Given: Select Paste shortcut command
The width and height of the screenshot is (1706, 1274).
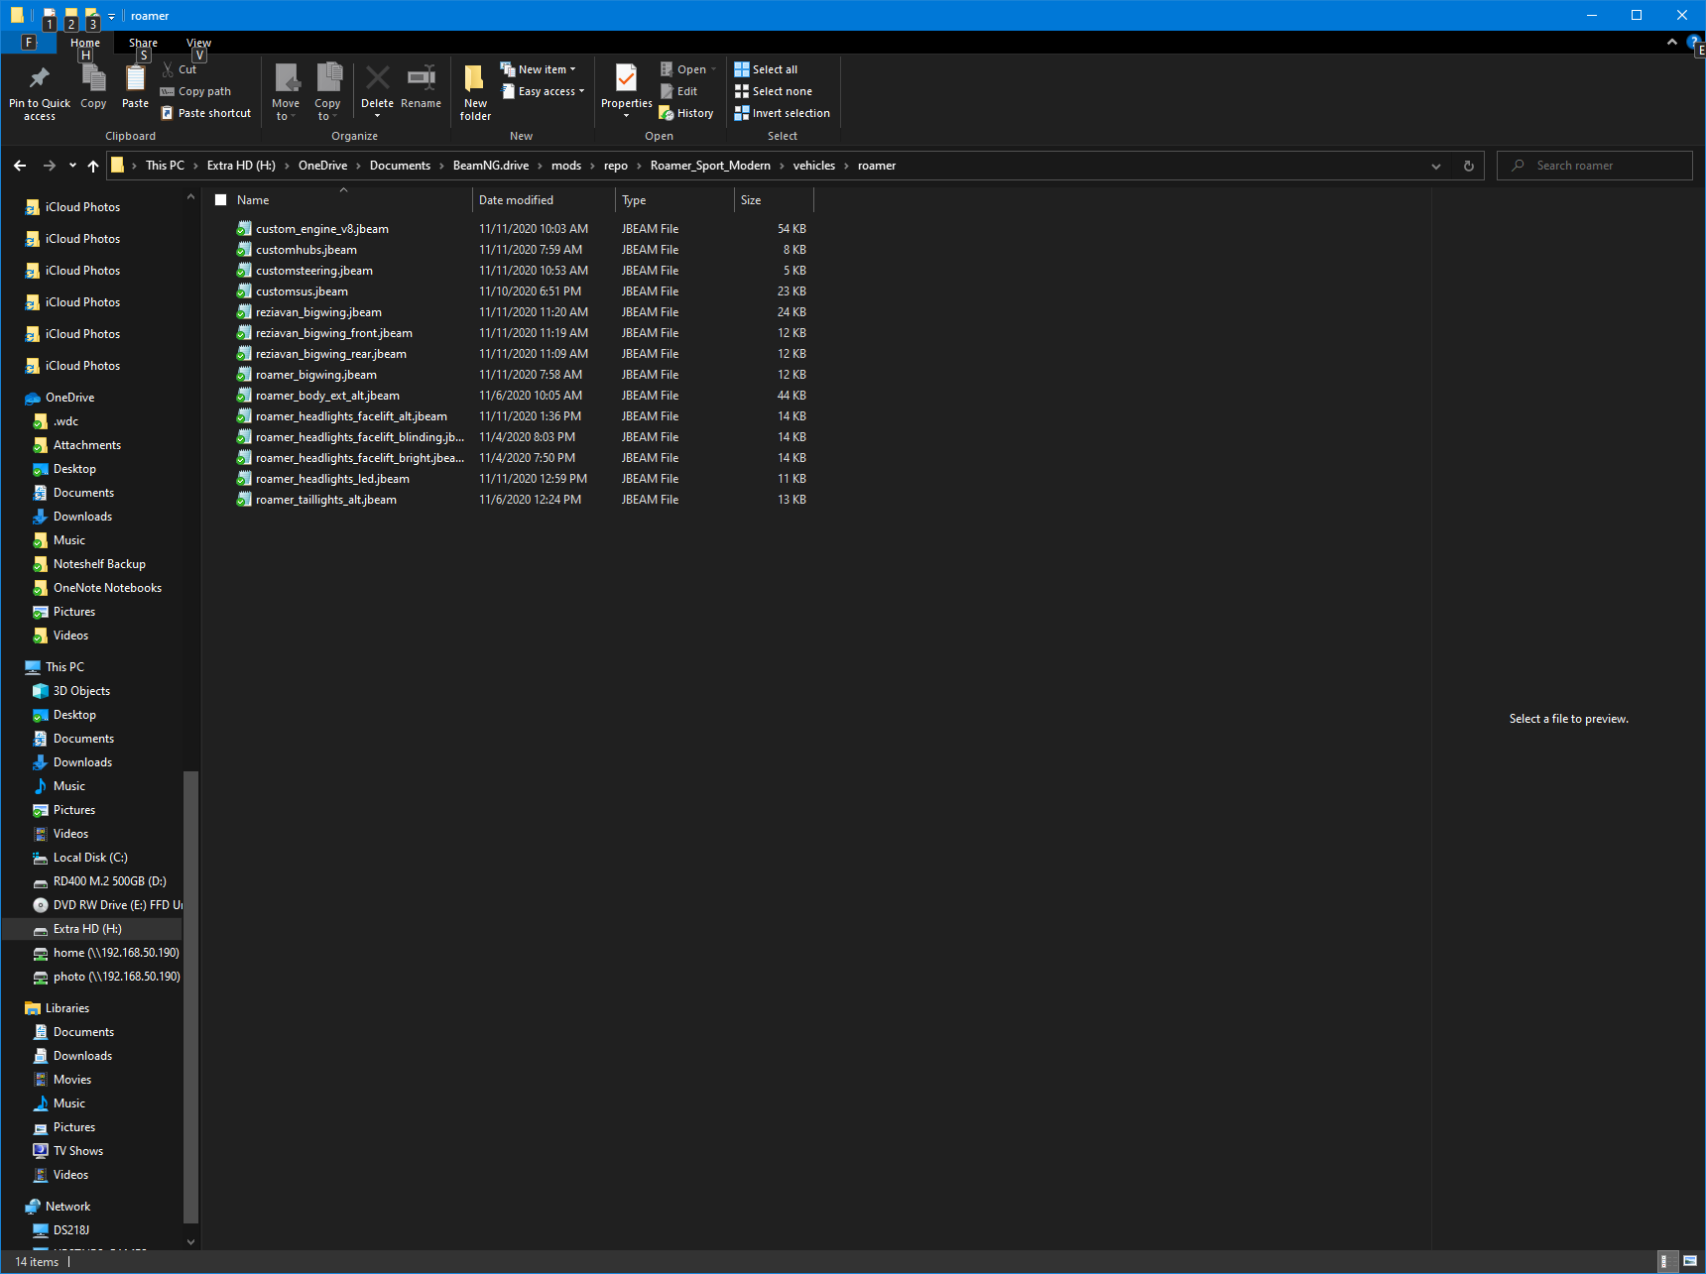Looking at the screenshot, I should (x=206, y=113).
